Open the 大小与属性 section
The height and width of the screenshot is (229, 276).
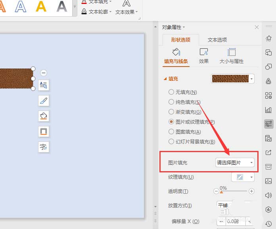pos(232,57)
